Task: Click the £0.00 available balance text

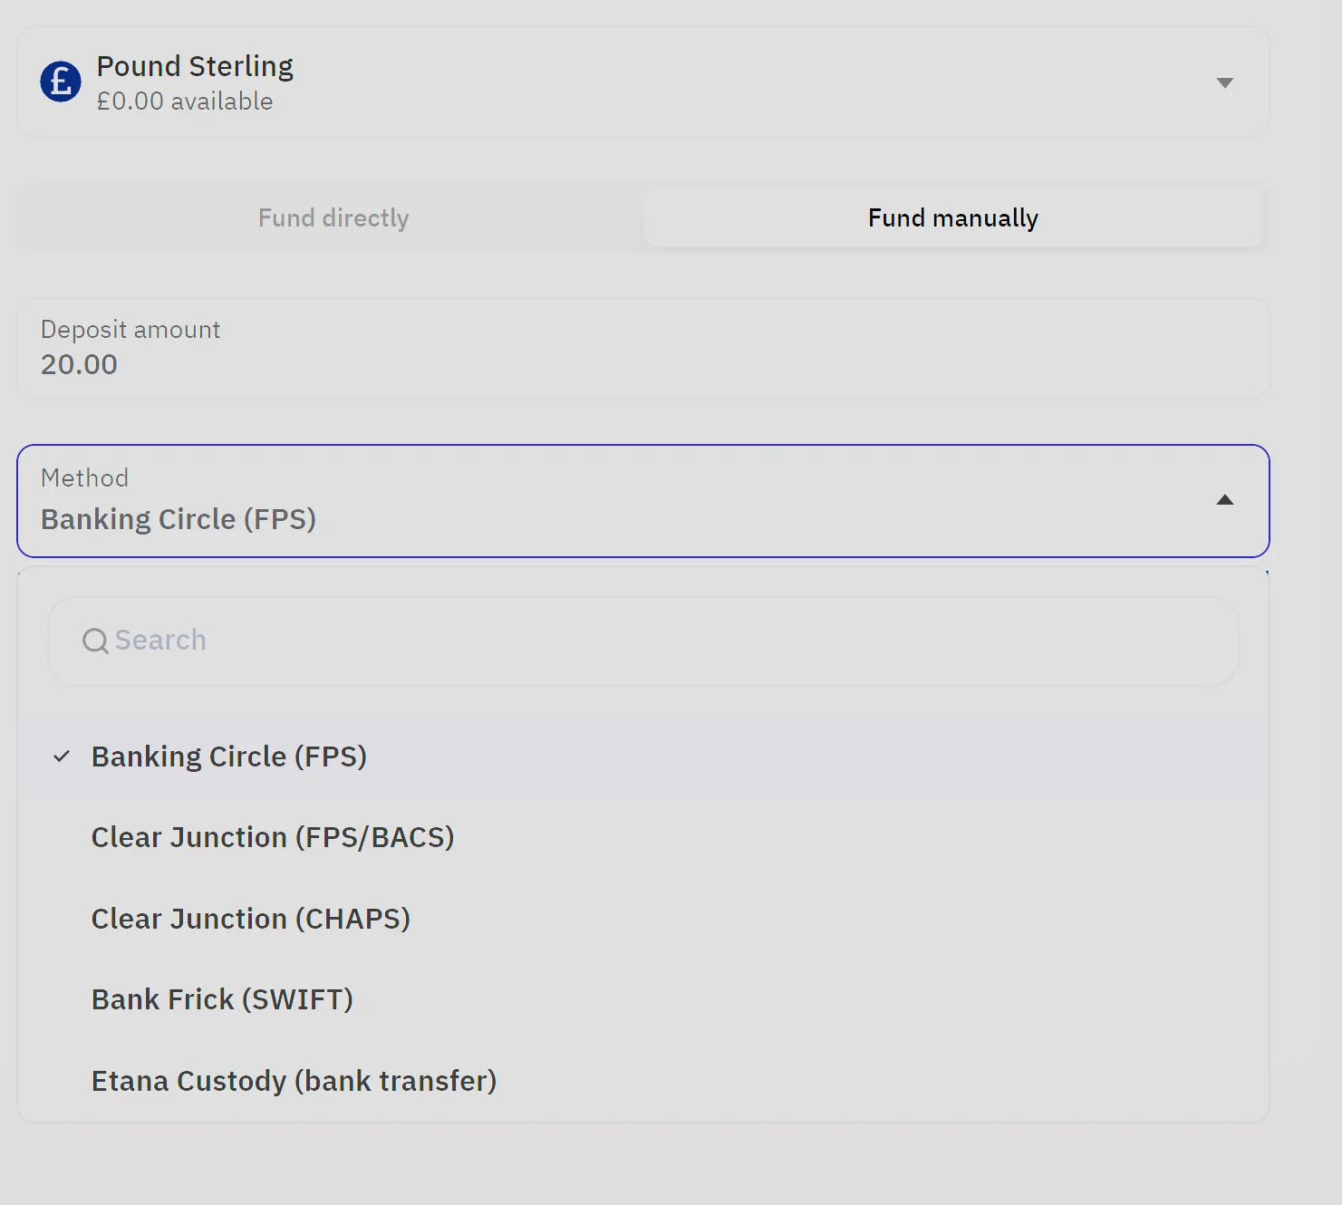Action: coord(185,101)
